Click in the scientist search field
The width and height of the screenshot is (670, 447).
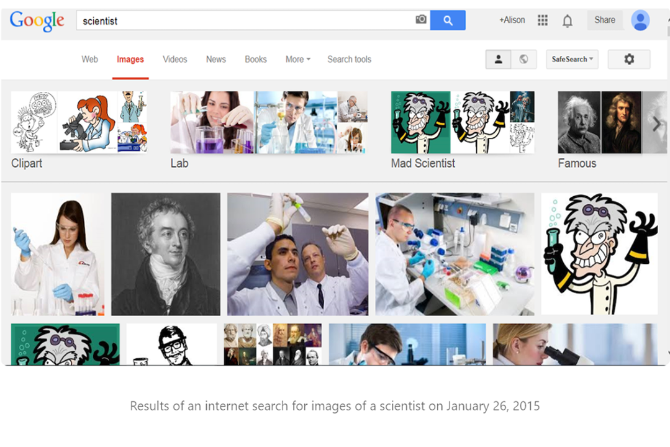pos(246,20)
